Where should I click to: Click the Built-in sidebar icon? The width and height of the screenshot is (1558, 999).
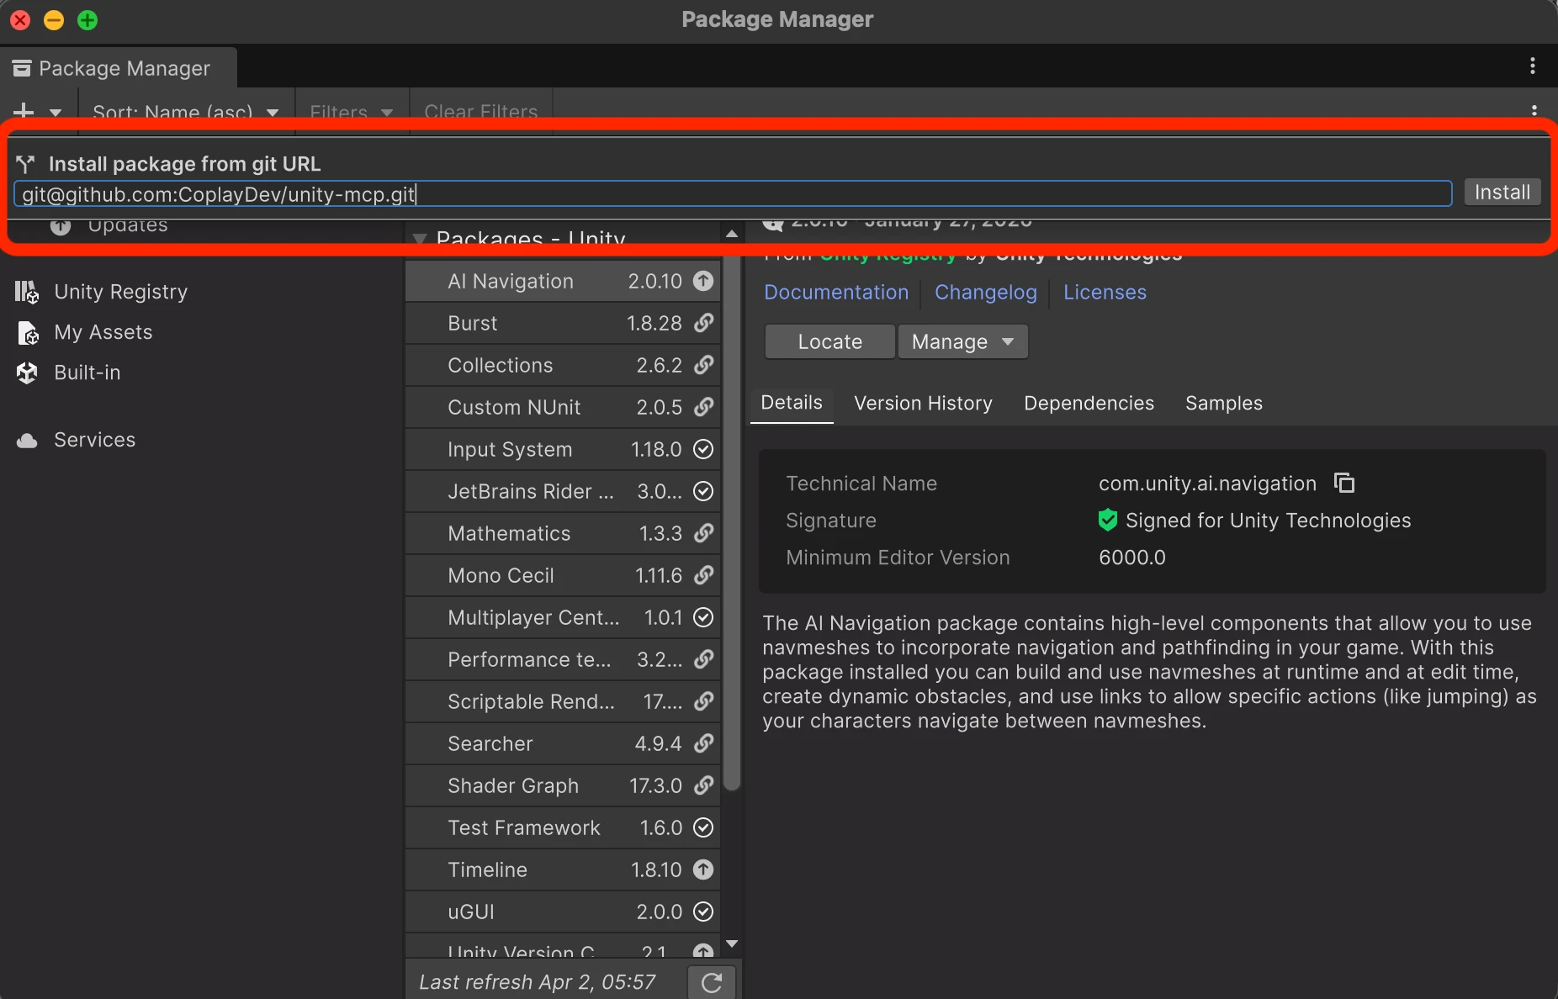[x=27, y=373]
